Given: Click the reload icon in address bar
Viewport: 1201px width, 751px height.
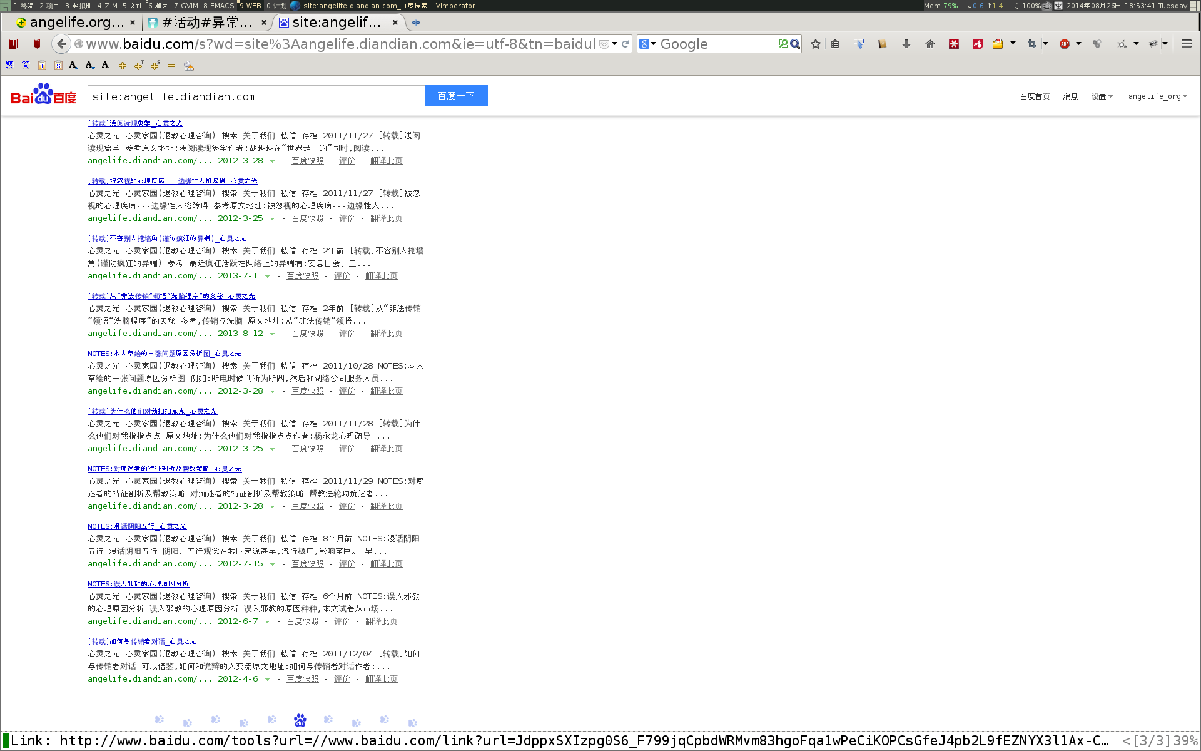Looking at the screenshot, I should [x=625, y=44].
